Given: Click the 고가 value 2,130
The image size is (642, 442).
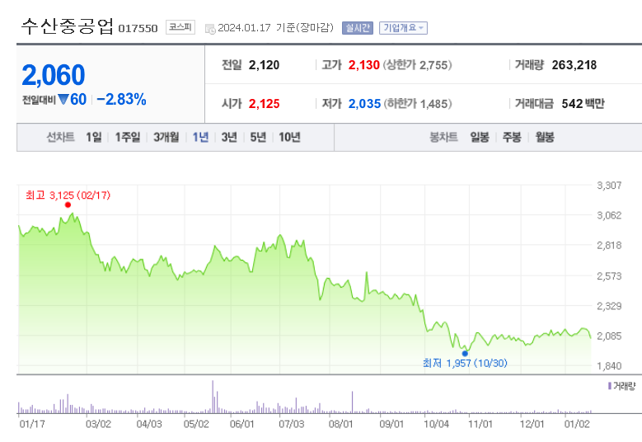Looking at the screenshot, I should (364, 65).
